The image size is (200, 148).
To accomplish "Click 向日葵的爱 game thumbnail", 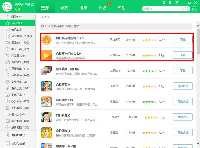I will click(x=47, y=117).
